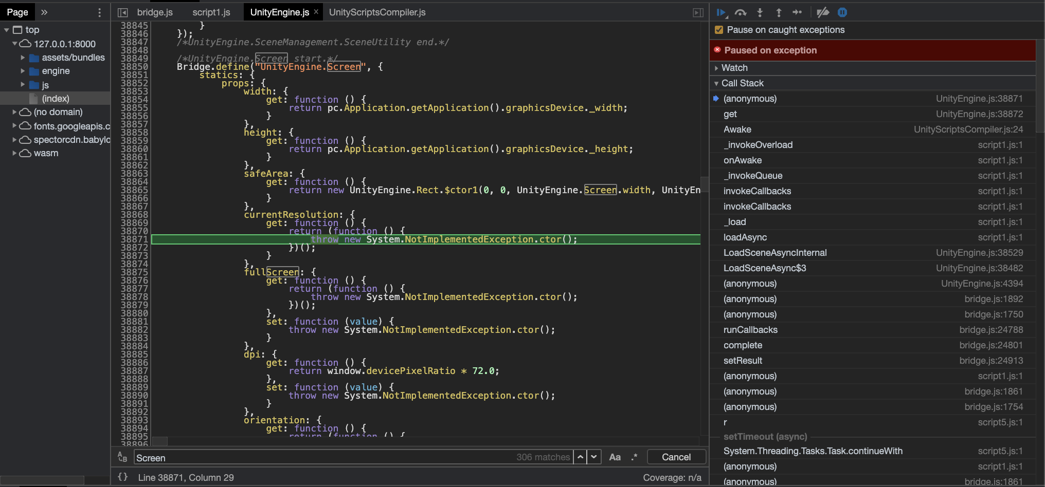The width and height of the screenshot is (1045, 487).
Task: Select the setResult stack frame
Action: (x=872, y=361)
